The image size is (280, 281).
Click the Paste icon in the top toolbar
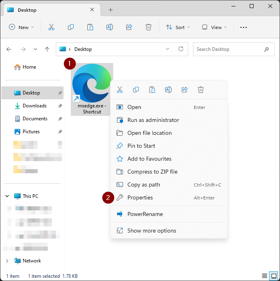[90, 27]
